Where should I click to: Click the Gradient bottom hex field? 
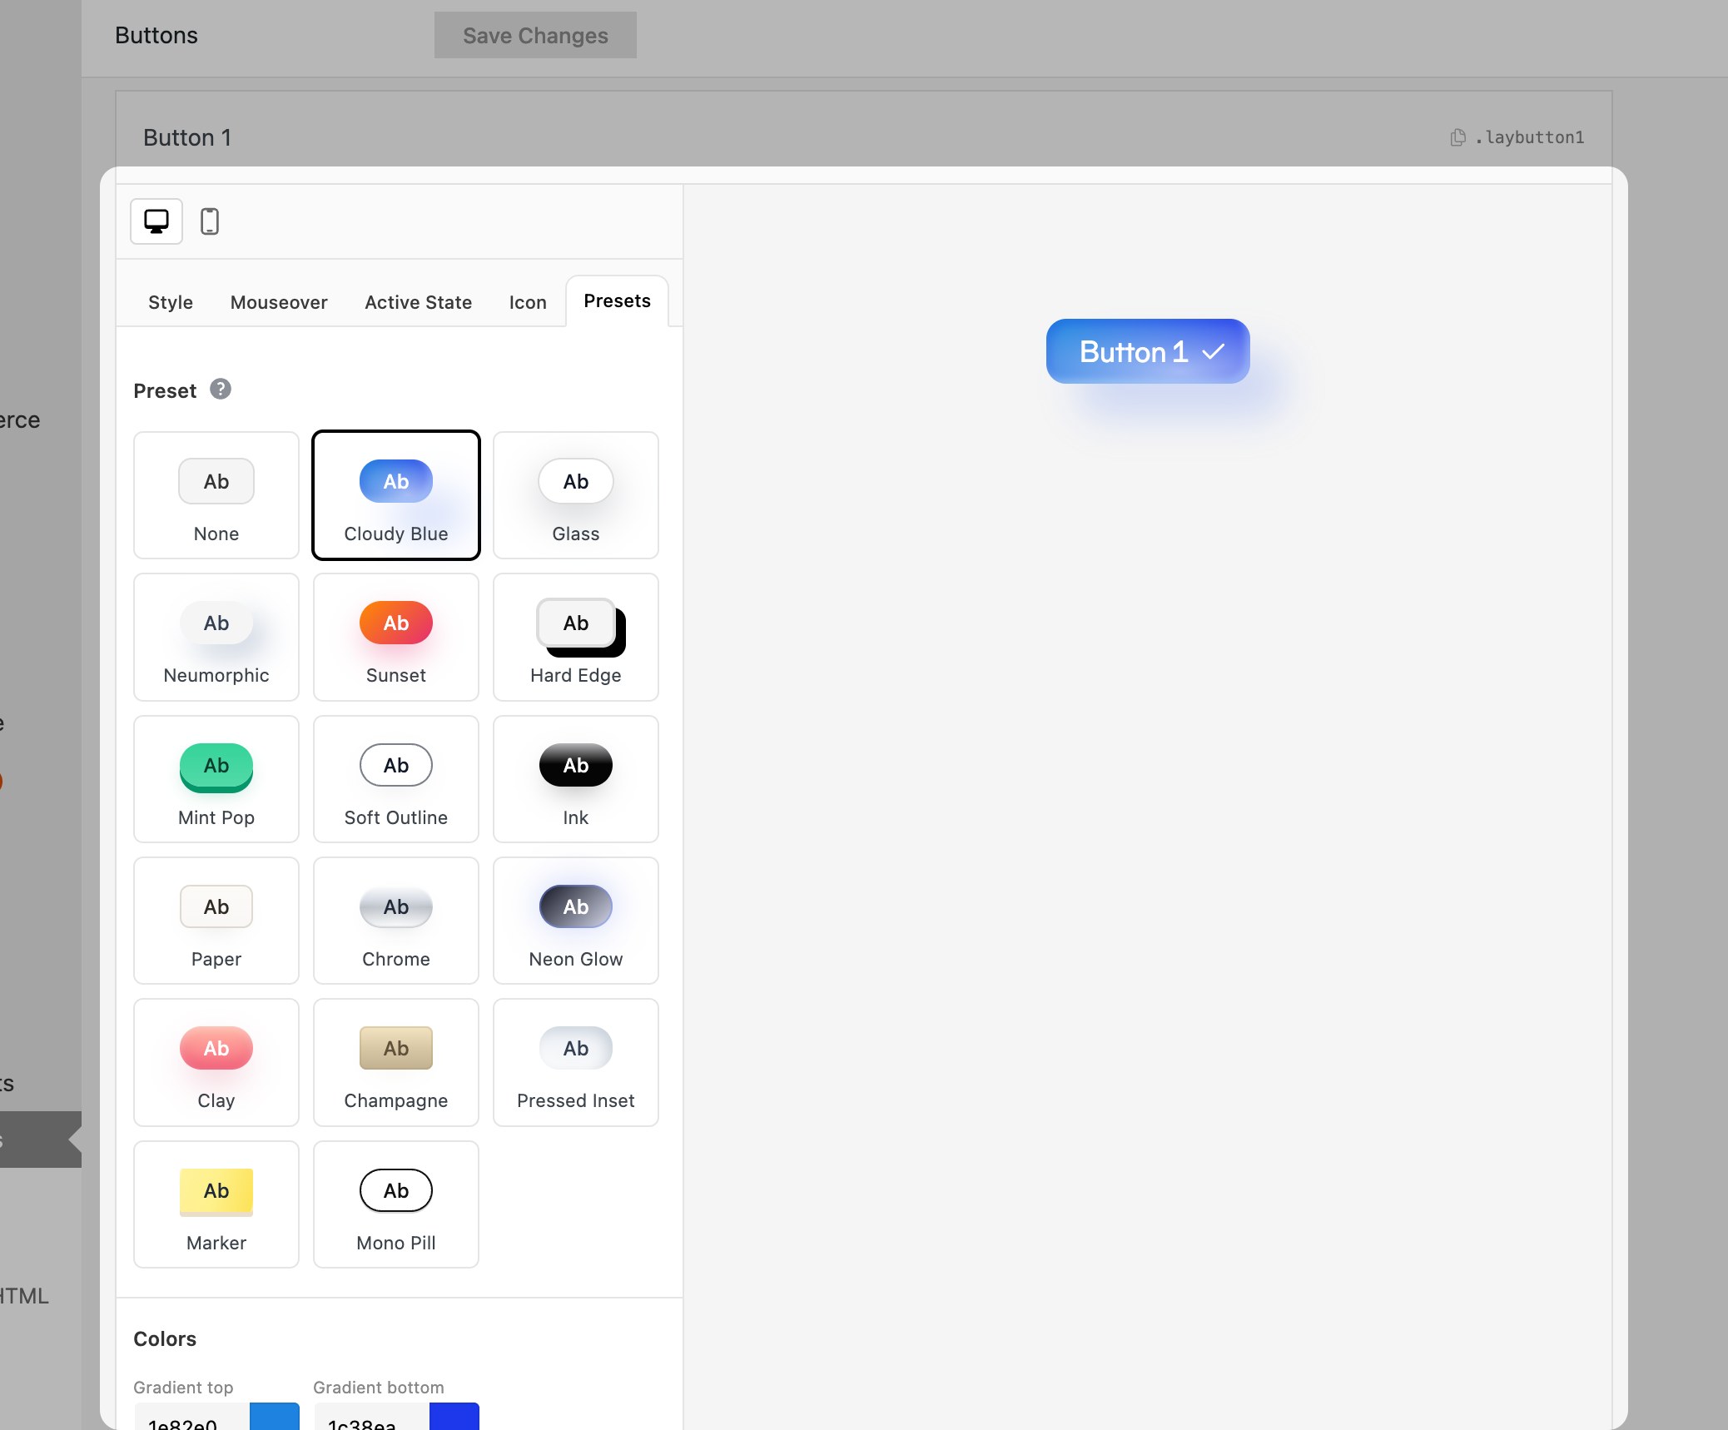tap(371, 1417)
